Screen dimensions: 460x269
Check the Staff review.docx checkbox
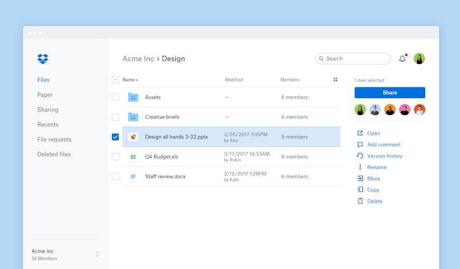tap(115, 176)
